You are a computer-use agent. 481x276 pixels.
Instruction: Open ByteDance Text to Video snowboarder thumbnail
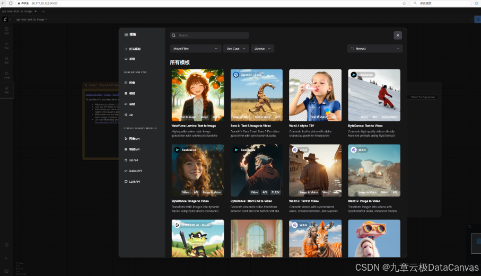(374, 95)
